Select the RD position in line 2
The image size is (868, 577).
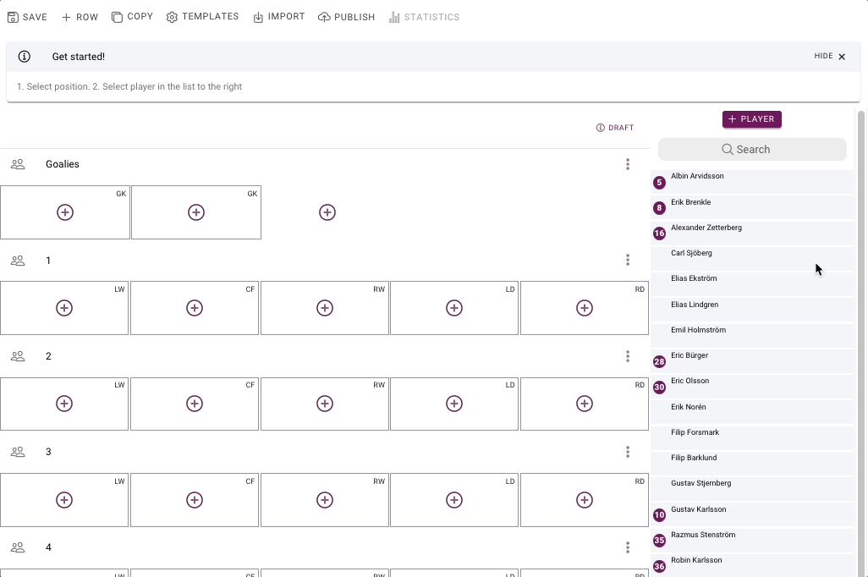[x=585, y=404]
